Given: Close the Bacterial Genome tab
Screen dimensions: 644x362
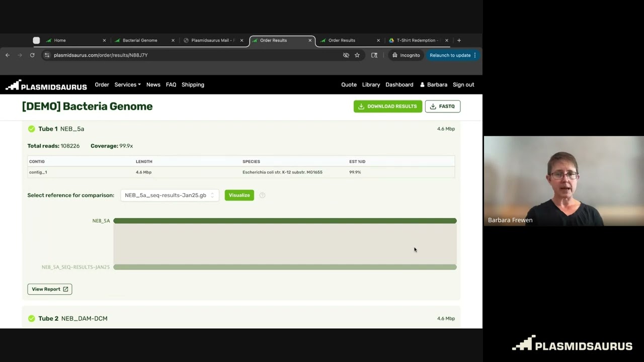Looking at the screenshot, I should pos(173,40).
